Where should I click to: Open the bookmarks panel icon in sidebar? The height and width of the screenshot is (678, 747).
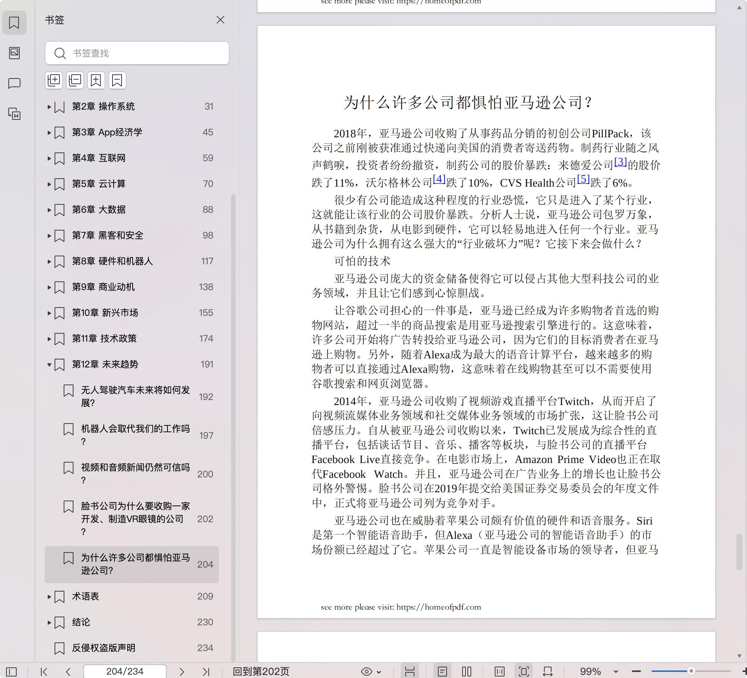point(14,23)
